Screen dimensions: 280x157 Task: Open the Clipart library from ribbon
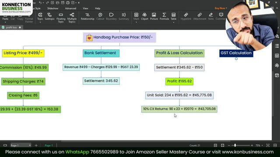[144, 17]
